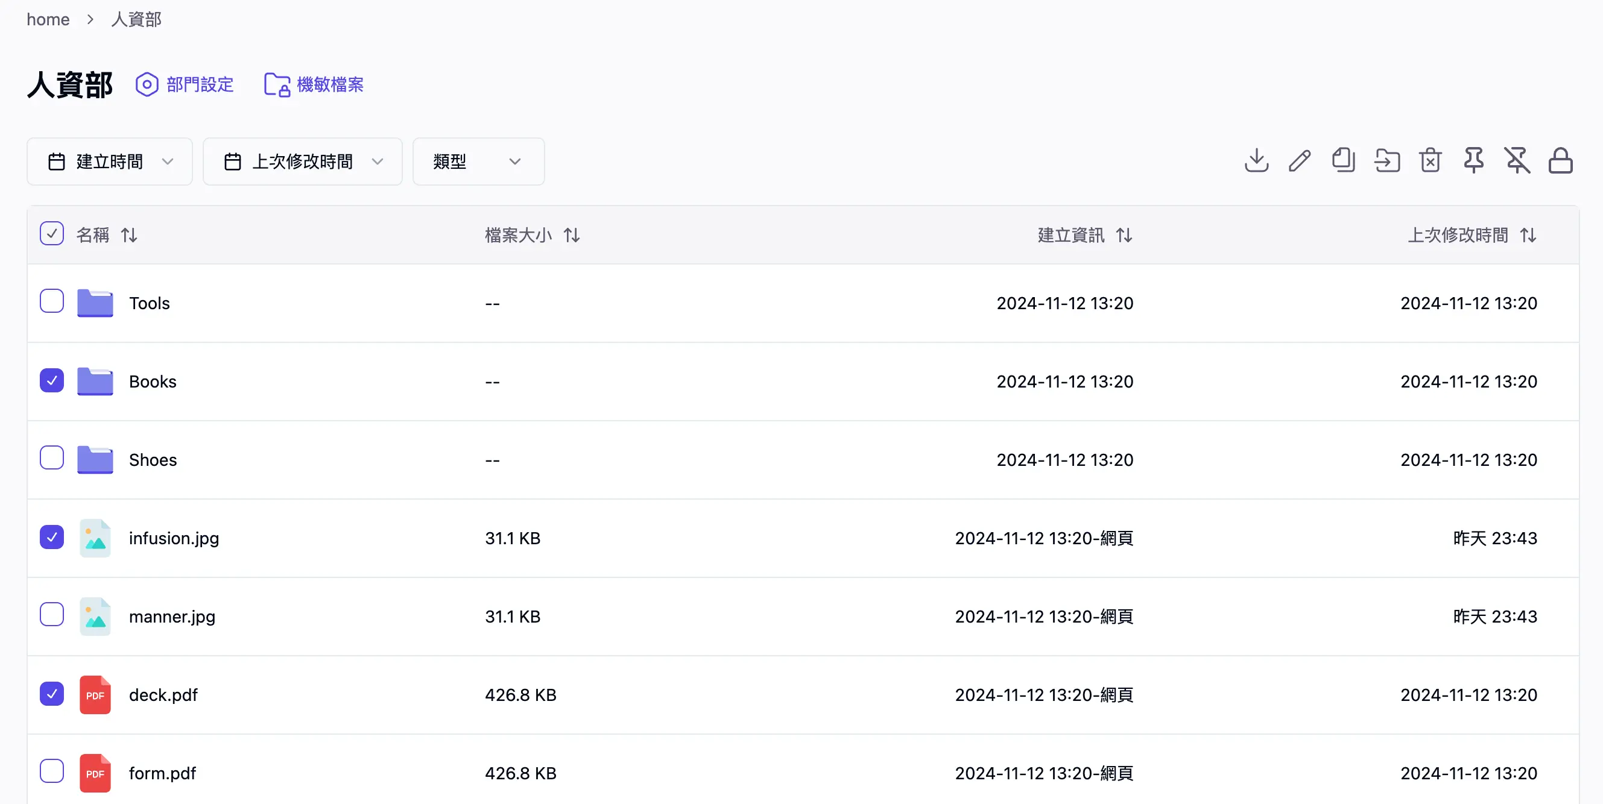
Task: Uncheck the Books row checkbox
Action: pyautogui.click(x=52, y=380)
